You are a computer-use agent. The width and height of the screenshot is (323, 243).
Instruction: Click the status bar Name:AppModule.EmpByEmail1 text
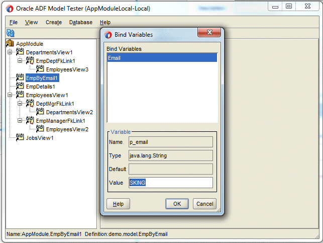(44, 234)
